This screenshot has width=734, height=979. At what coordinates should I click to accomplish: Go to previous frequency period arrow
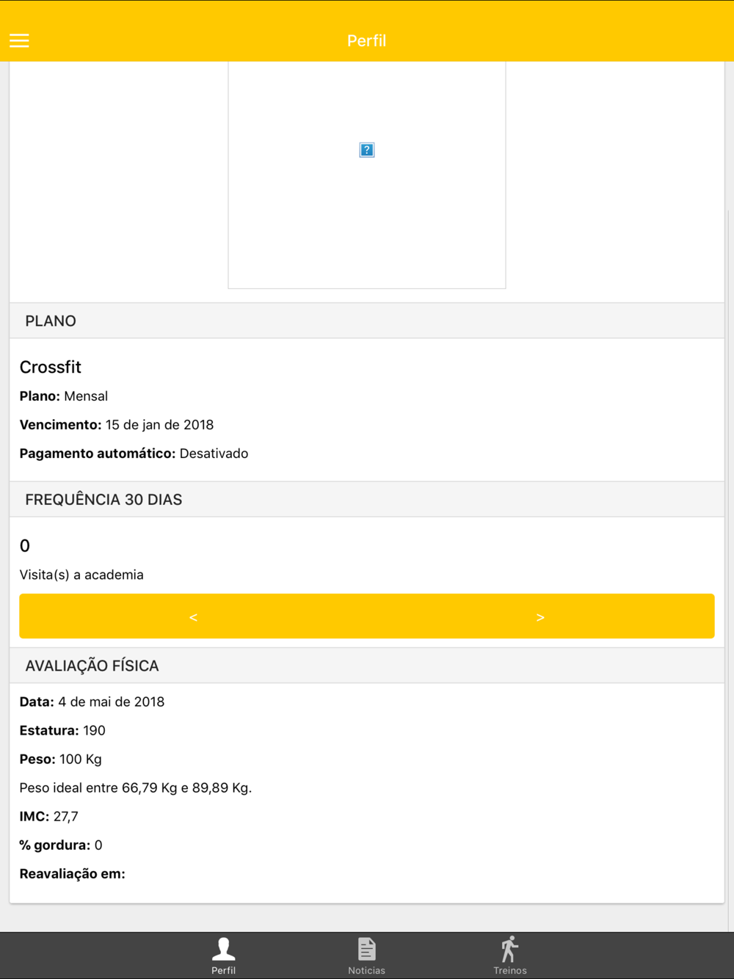coord(193,617)
